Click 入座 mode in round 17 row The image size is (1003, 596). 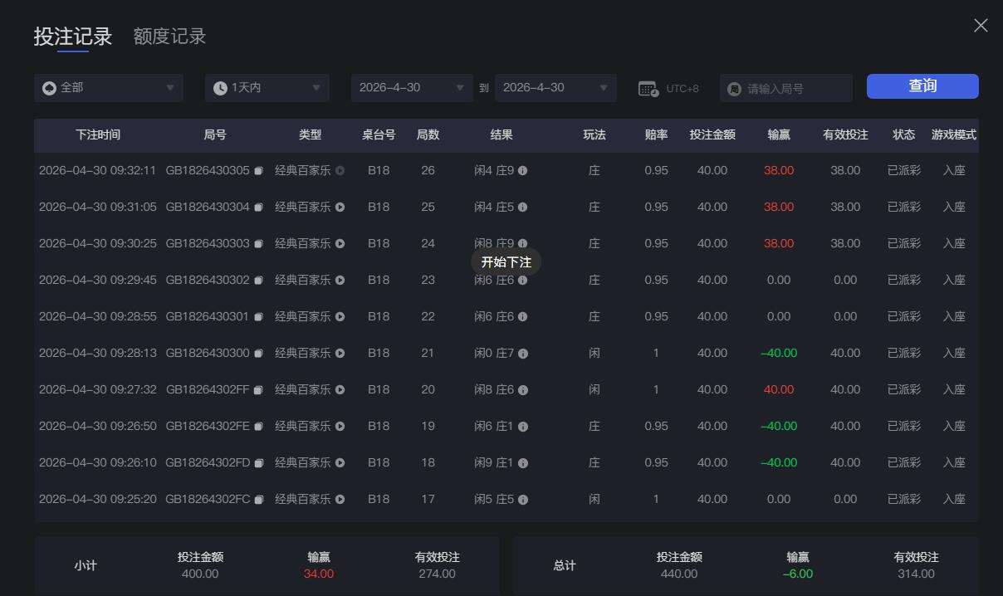click(x=954, y=499)
